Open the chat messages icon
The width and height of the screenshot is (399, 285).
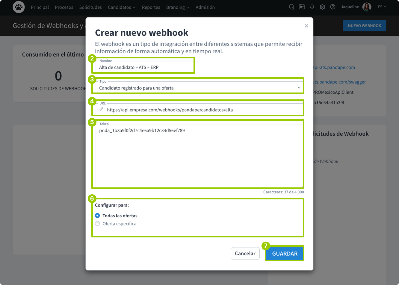[x=291, y=7]
